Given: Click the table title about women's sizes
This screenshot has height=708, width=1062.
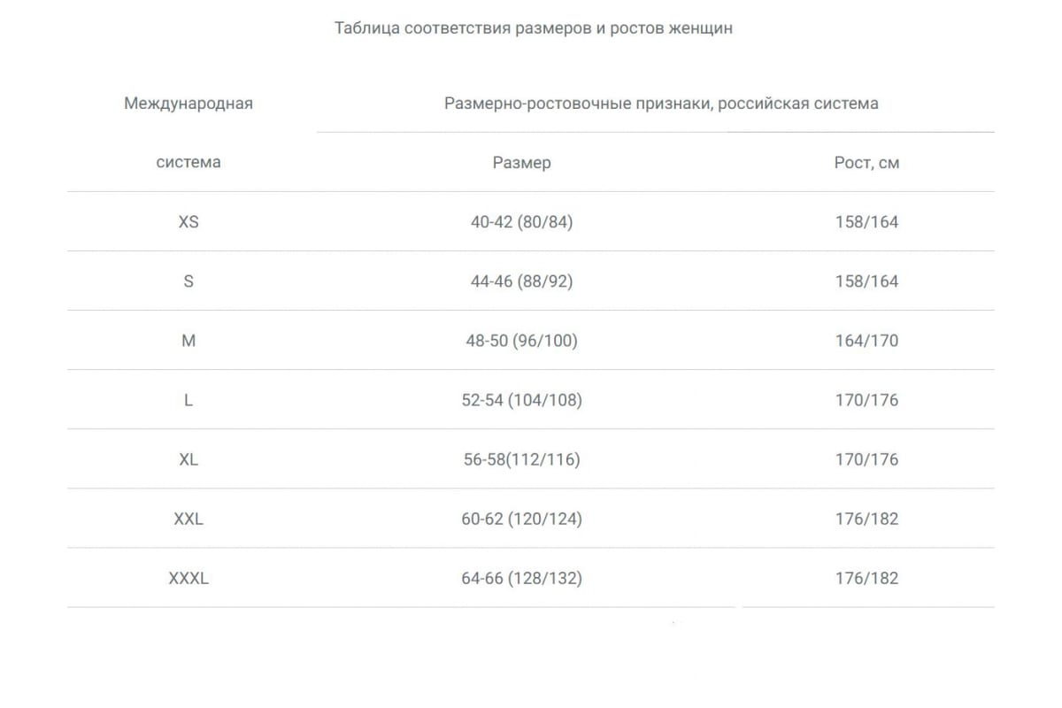Looking at the screenshot, I should point(533,28).
